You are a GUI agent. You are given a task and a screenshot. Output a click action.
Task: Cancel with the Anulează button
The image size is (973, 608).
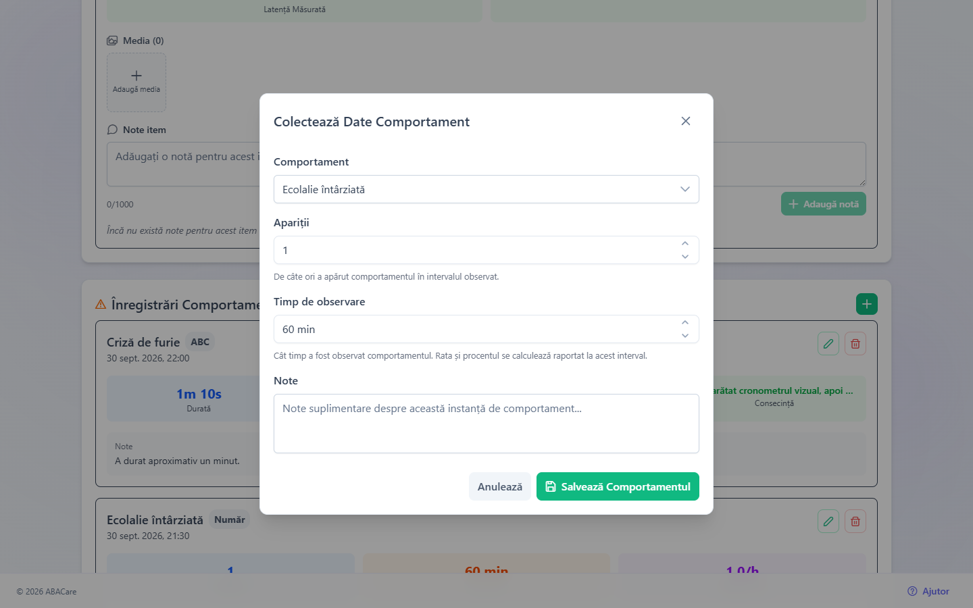click(500, 486)
